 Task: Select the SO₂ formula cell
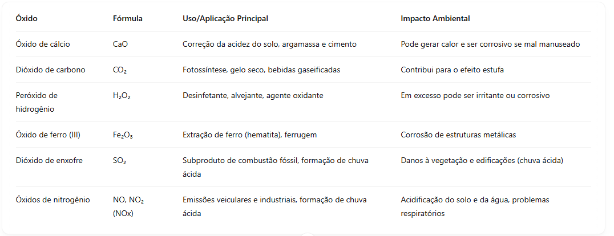tap(119, 160)
